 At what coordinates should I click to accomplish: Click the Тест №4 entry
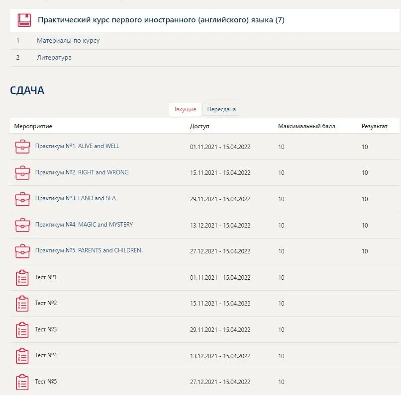(x=46, y=355)
